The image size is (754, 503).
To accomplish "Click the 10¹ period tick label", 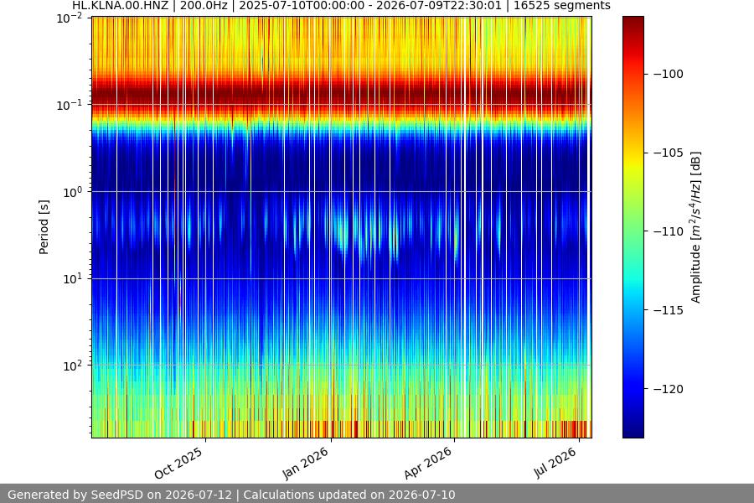I will 73,278.
